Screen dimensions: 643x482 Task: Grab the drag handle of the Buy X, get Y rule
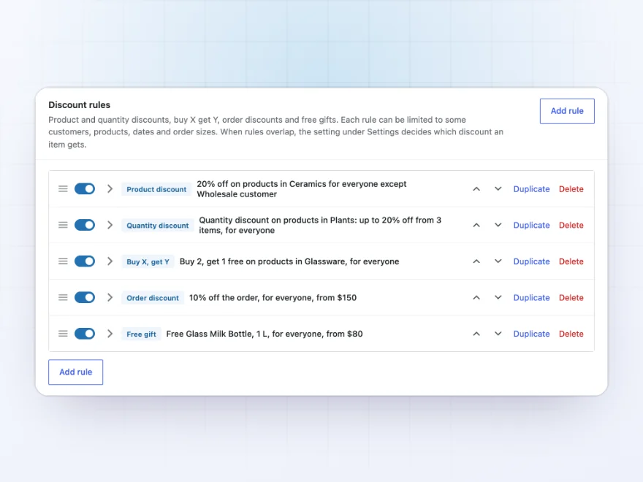63,261
